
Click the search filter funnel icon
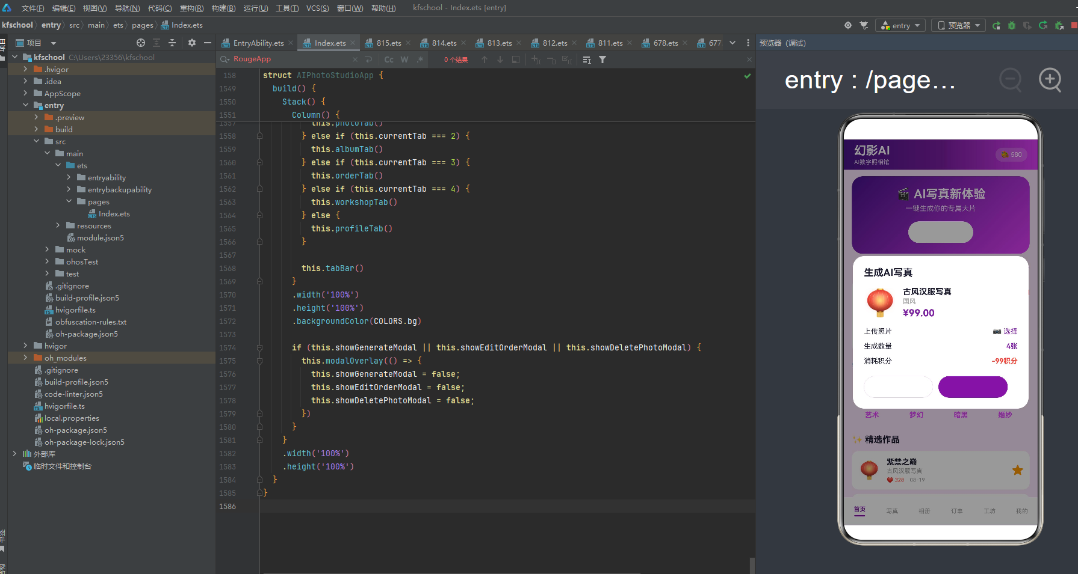(603, 60)
